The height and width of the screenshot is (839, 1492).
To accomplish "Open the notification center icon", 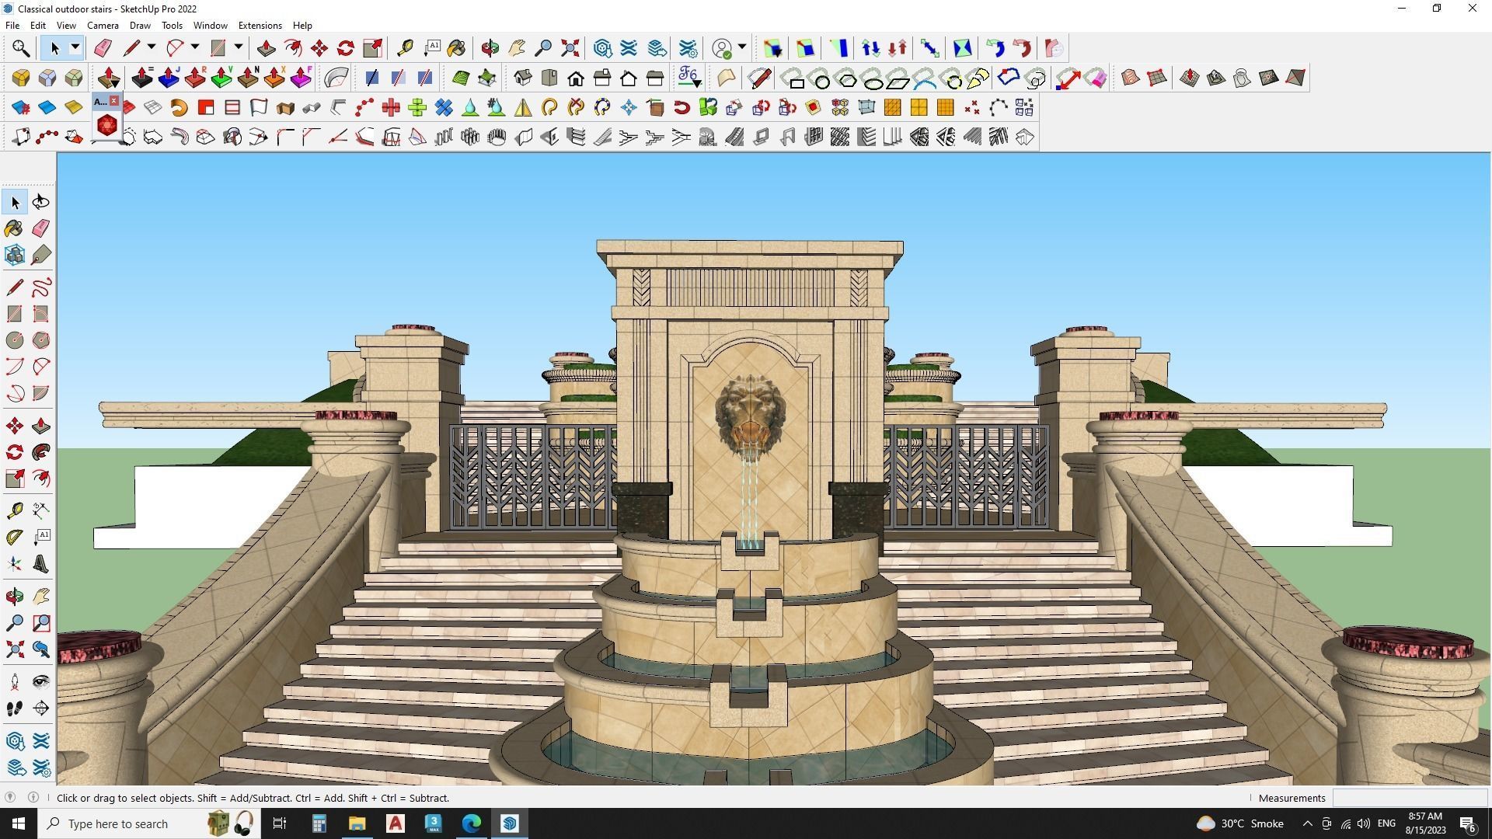I will coord(1468,823).
